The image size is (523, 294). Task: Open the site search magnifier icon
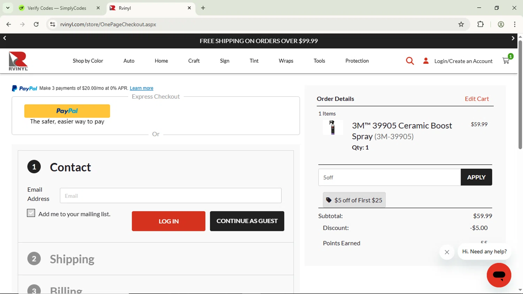pyautogui.click(x=410, y=61)
